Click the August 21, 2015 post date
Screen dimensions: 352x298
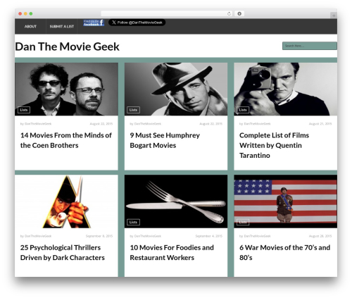[320, 124]
